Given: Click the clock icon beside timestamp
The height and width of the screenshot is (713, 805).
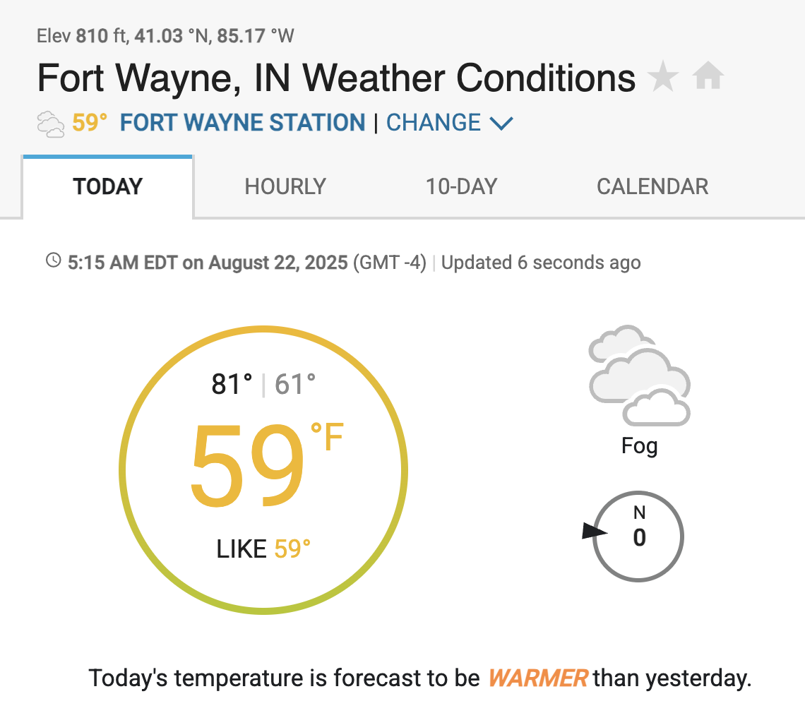Looking at the screenshot, I should pos(54,260).
